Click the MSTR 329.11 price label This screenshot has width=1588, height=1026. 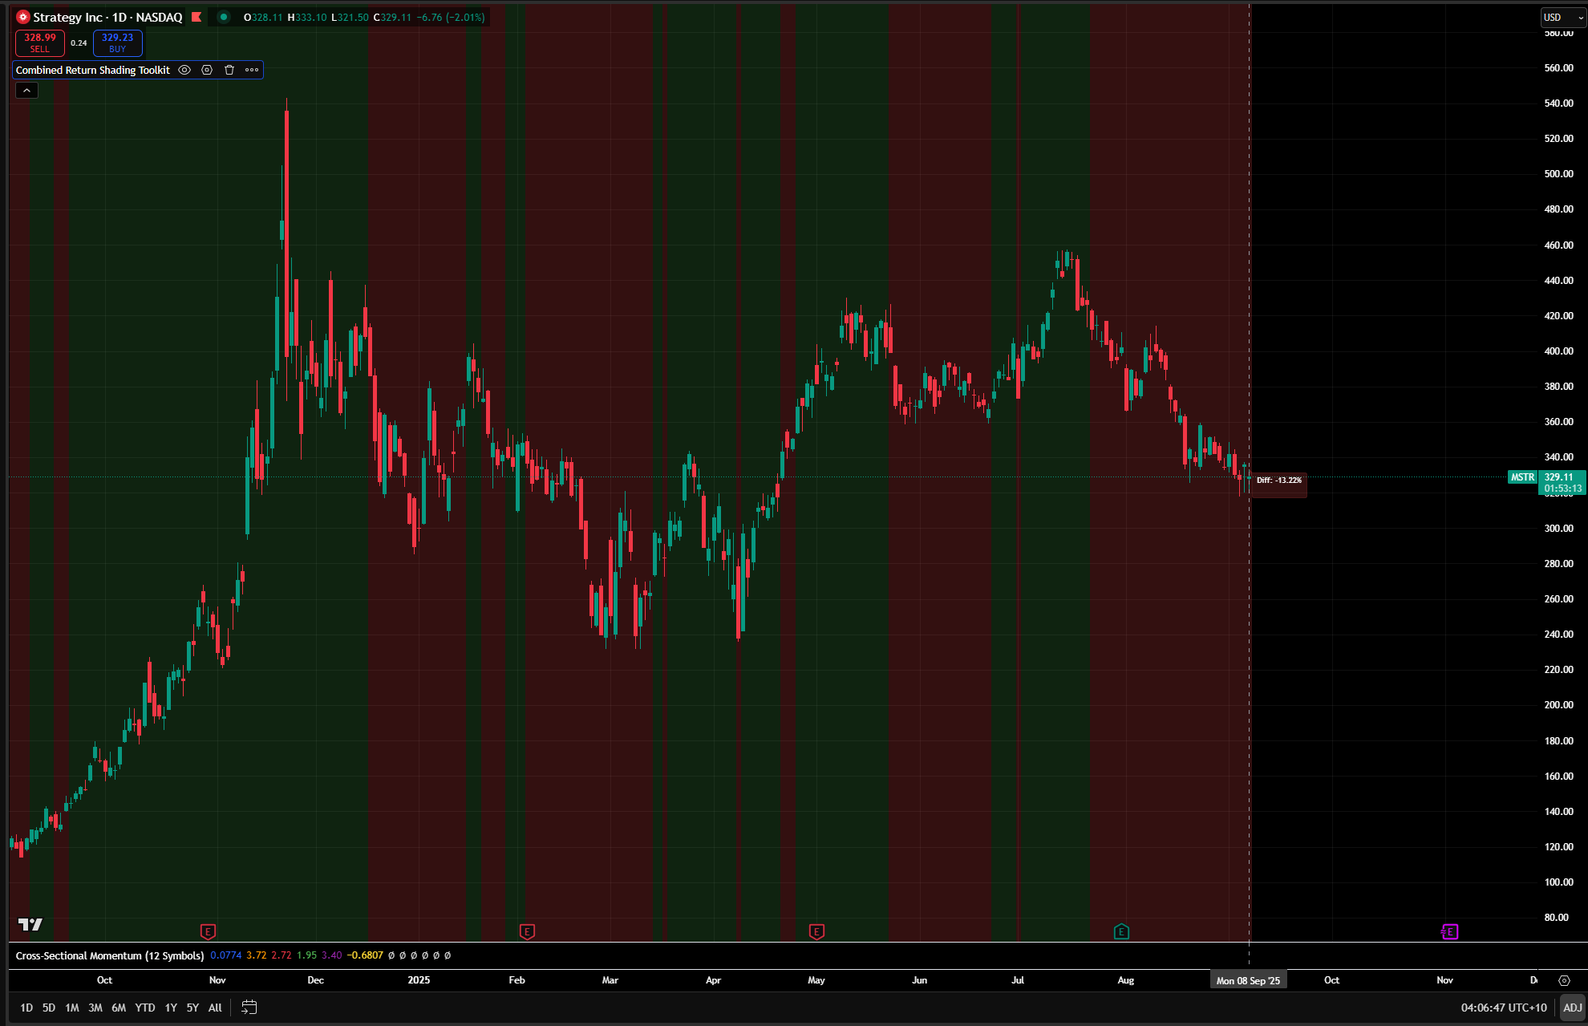coord(1558,477)
